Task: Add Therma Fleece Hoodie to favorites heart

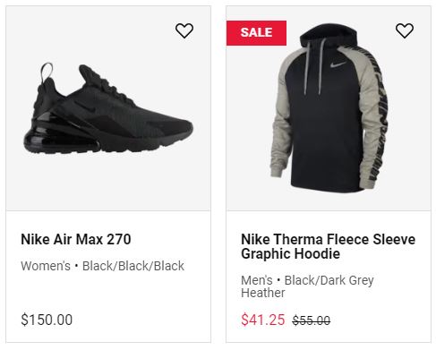Action: click(x=405, y=30)
